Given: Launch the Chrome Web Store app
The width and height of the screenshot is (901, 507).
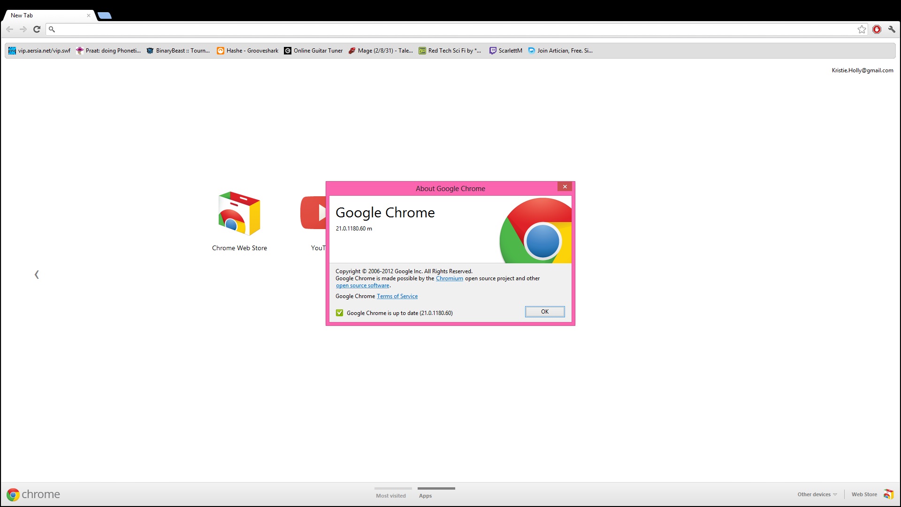Looking at the screenshot, I should [239, 214].
